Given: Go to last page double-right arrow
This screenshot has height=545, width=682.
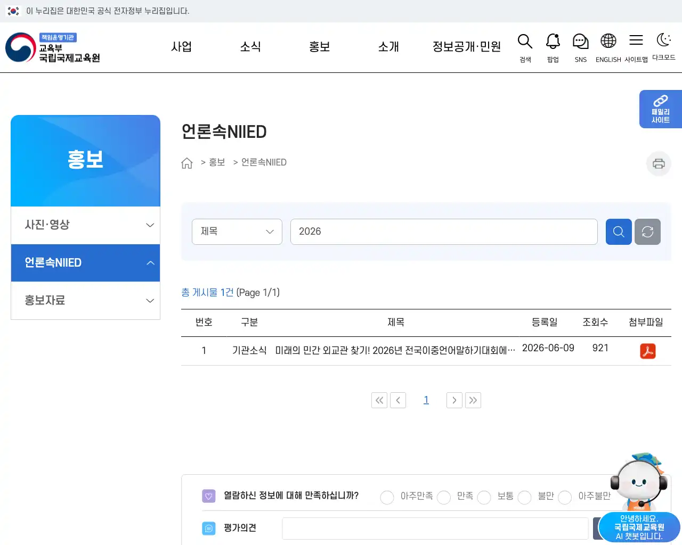Looking at the screenshot, I should (473, 400).
